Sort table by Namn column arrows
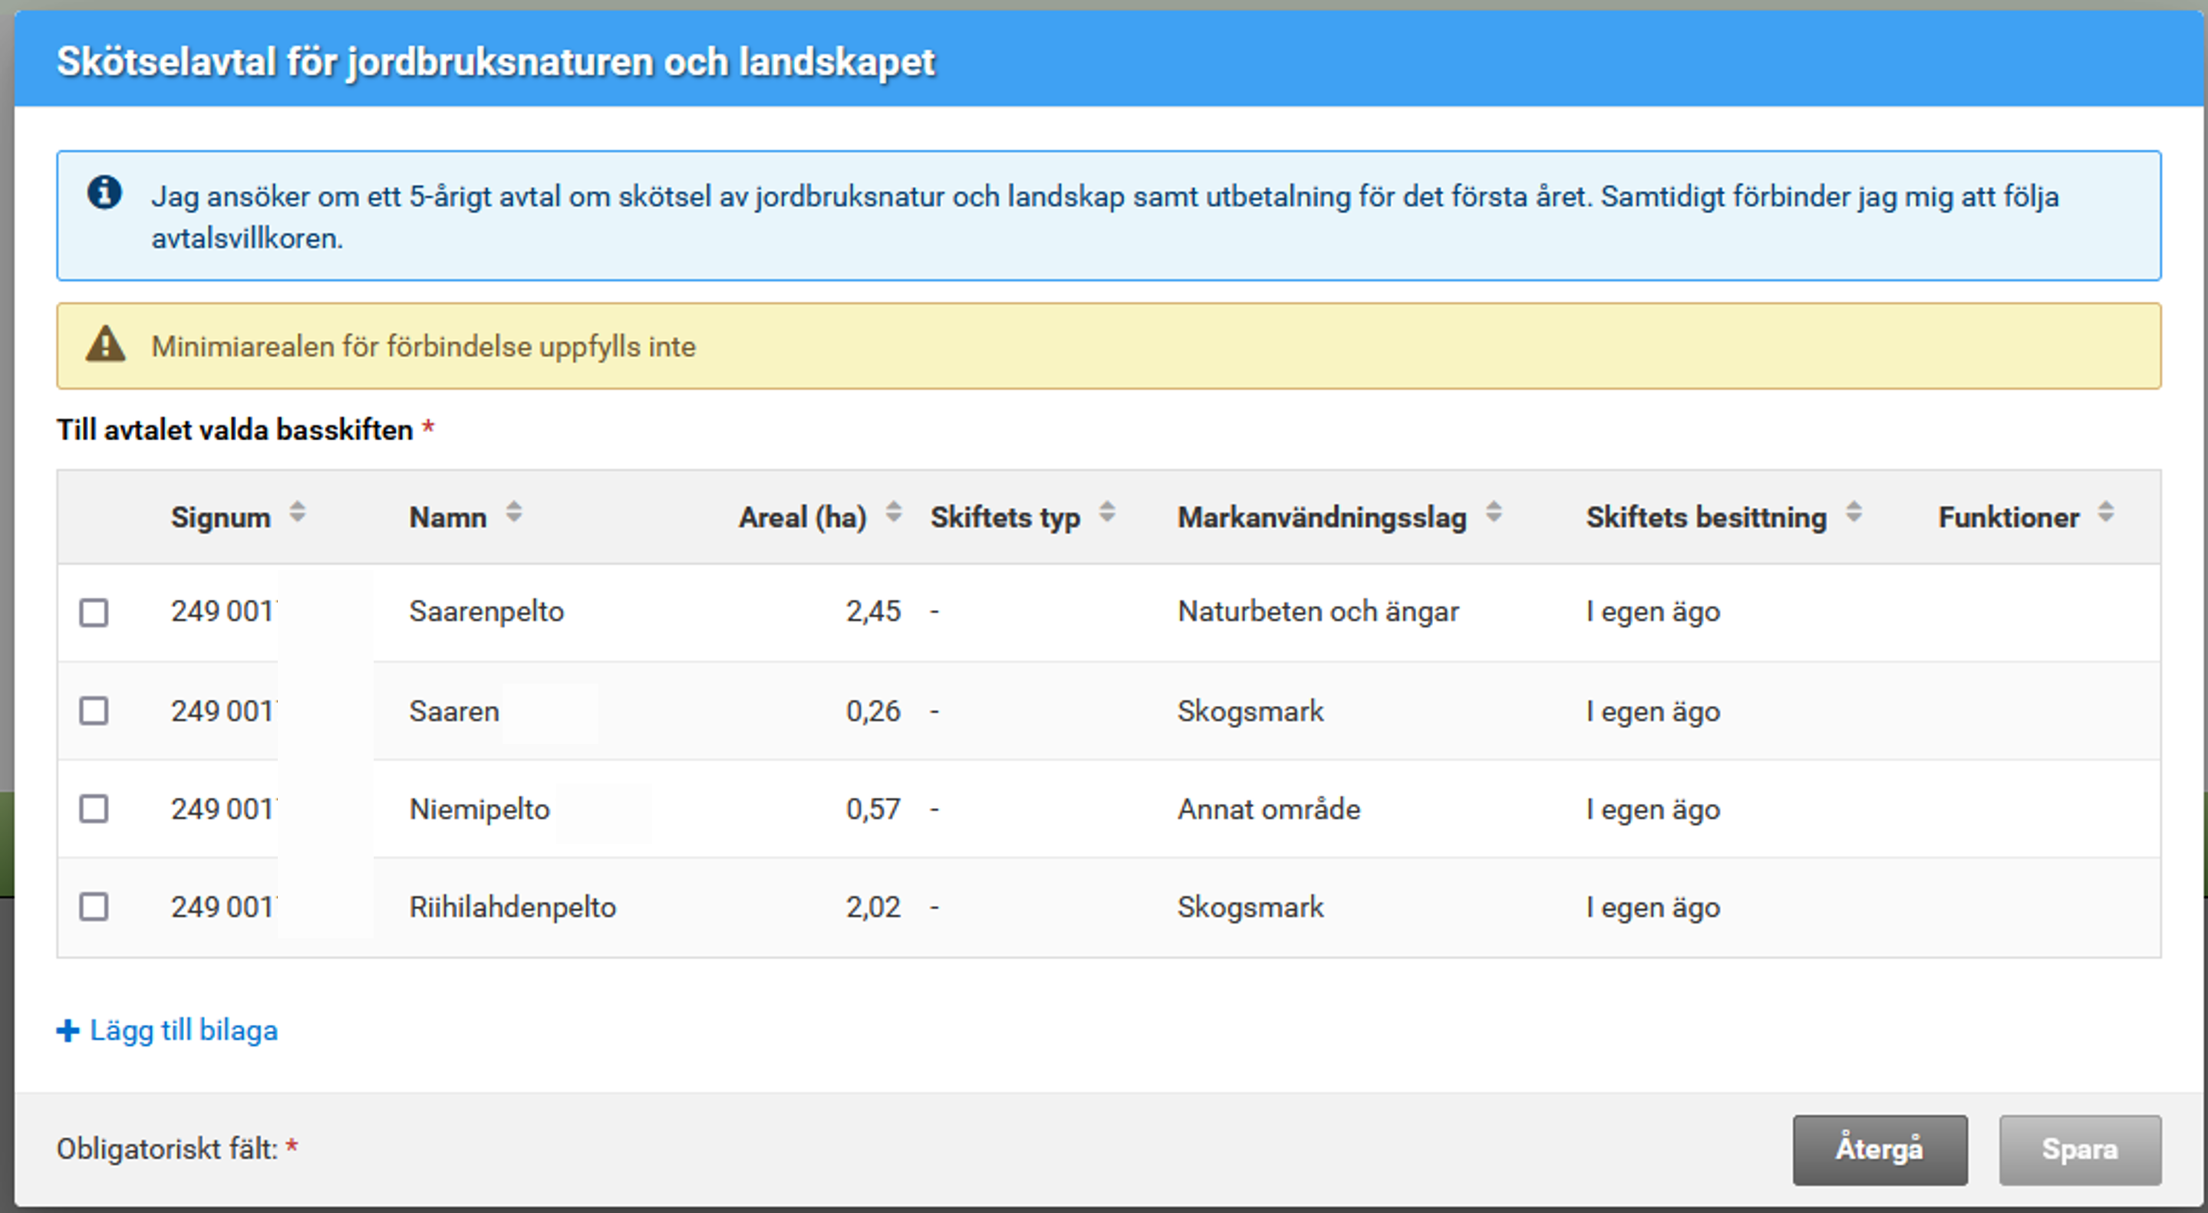Image resolution: width=2208 pixels, height=1213 pixels. coord(513,513)
